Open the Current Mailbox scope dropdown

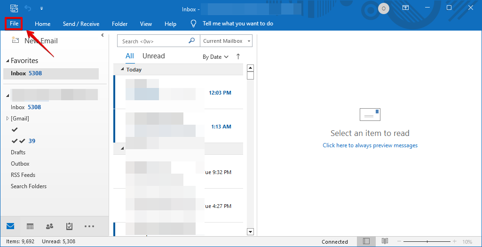(226, 41)
